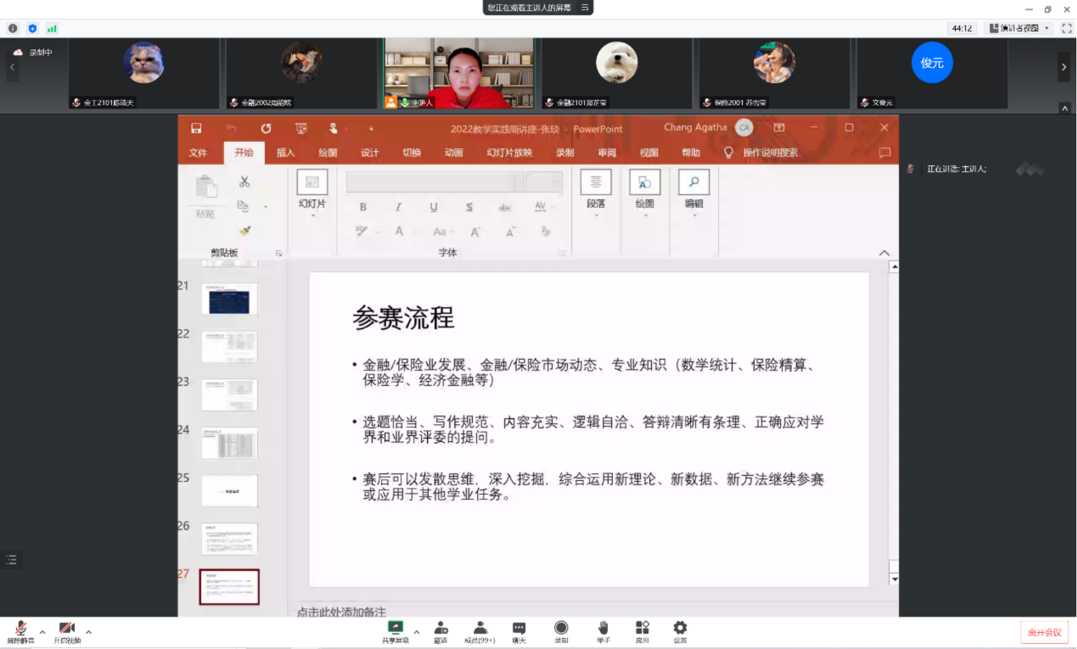
Task: Open meeting settings (设置) gear
Action: tap(680, 632)
